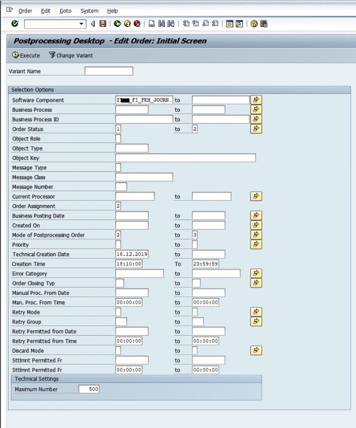Click the Change Variant button
This screenshot has height=428, width=356.
click(71, 56)
